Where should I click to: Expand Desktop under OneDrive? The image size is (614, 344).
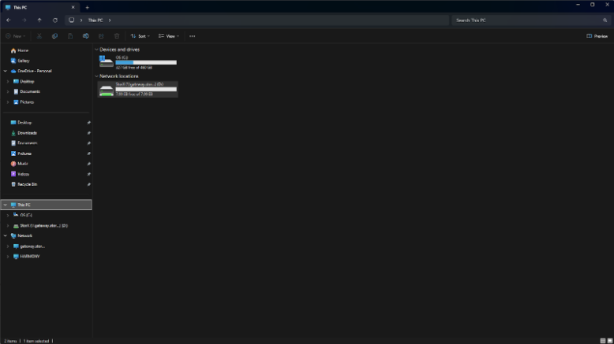8,81
